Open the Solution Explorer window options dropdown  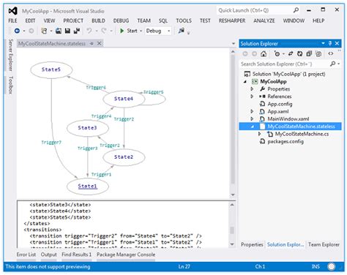coord(323,43)
